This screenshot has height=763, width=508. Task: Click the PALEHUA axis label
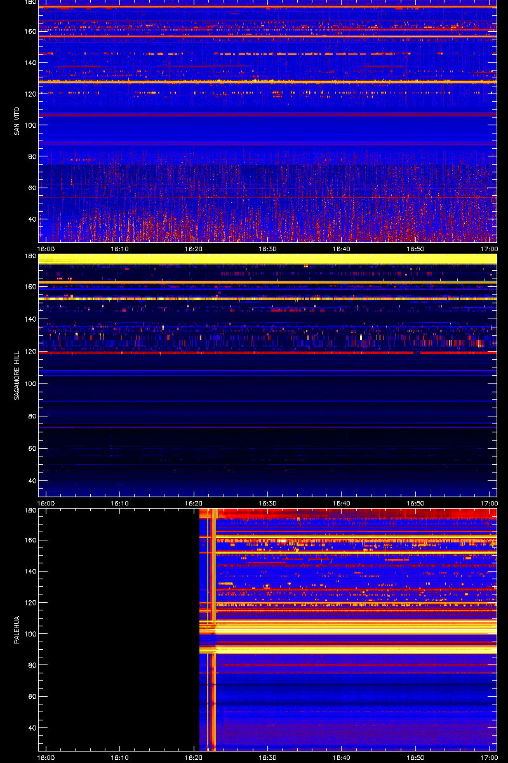pyautogui.click(x=17, y=630)
